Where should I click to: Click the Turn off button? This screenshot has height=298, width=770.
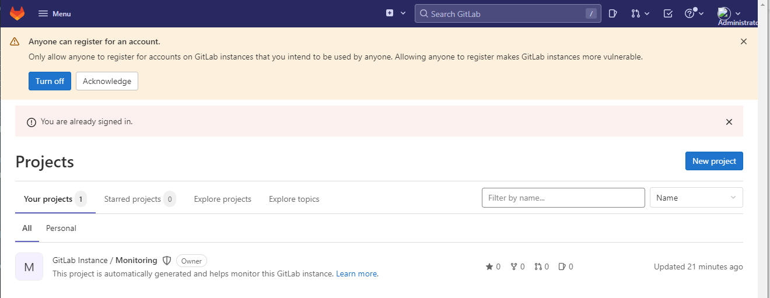point(50,81)
